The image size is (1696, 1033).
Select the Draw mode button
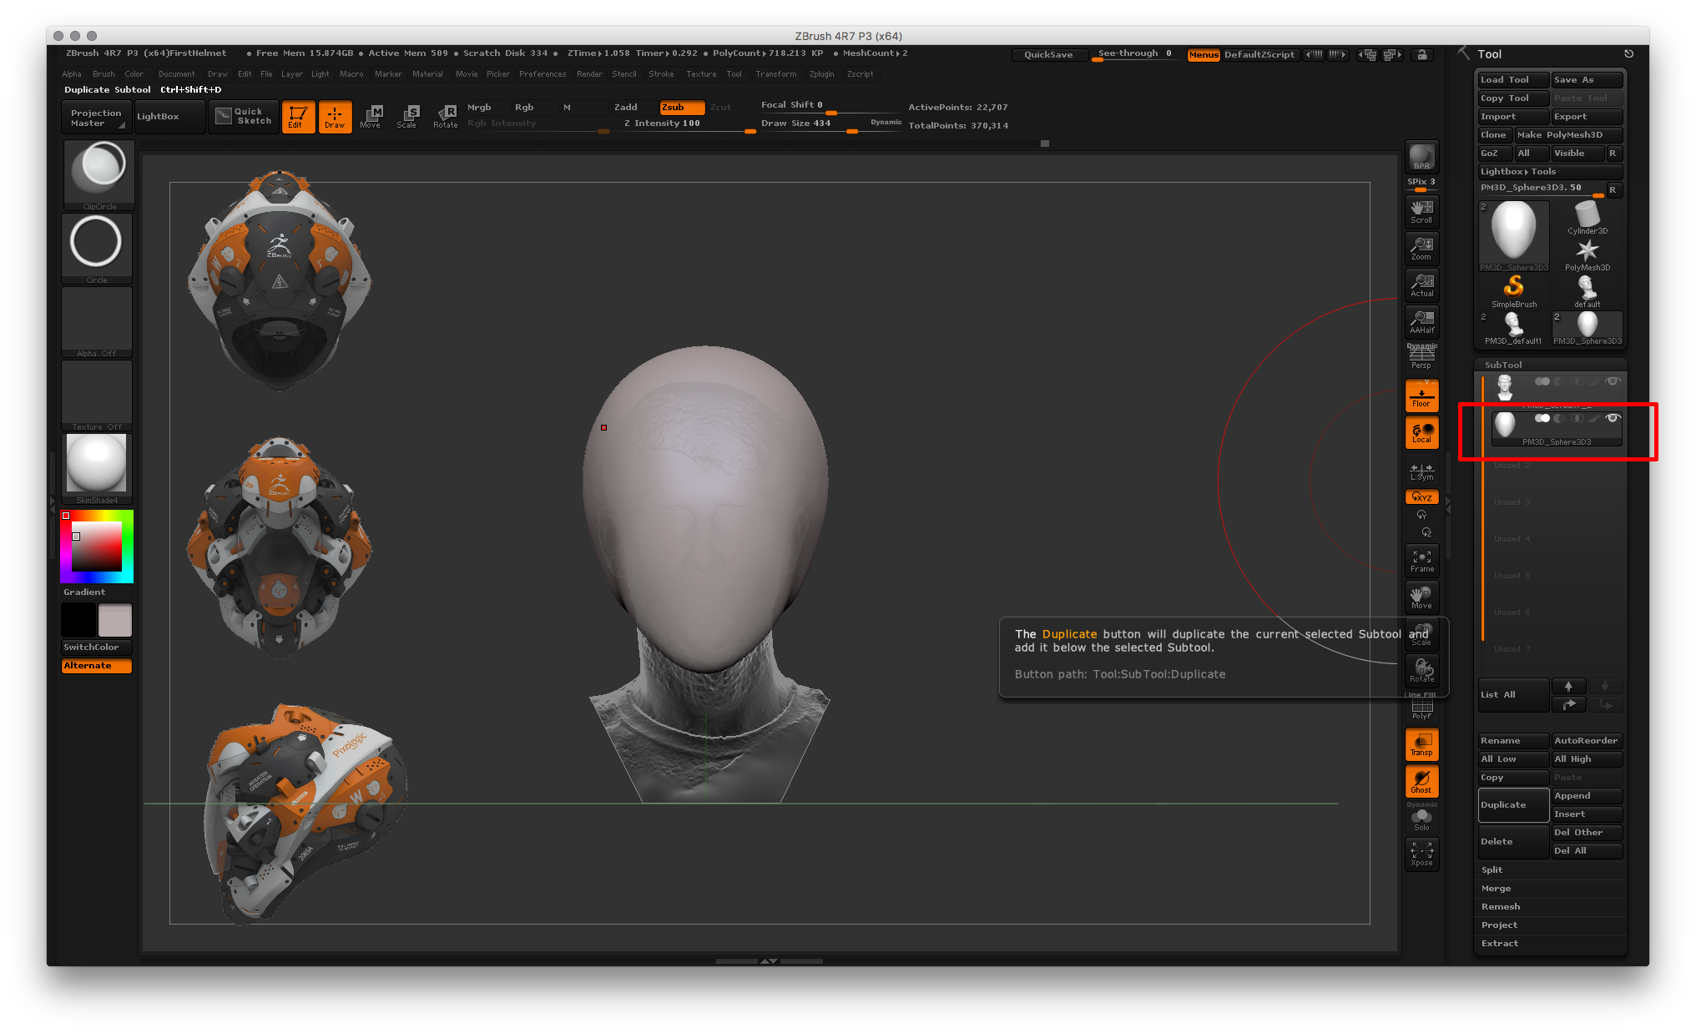[335, 117]
